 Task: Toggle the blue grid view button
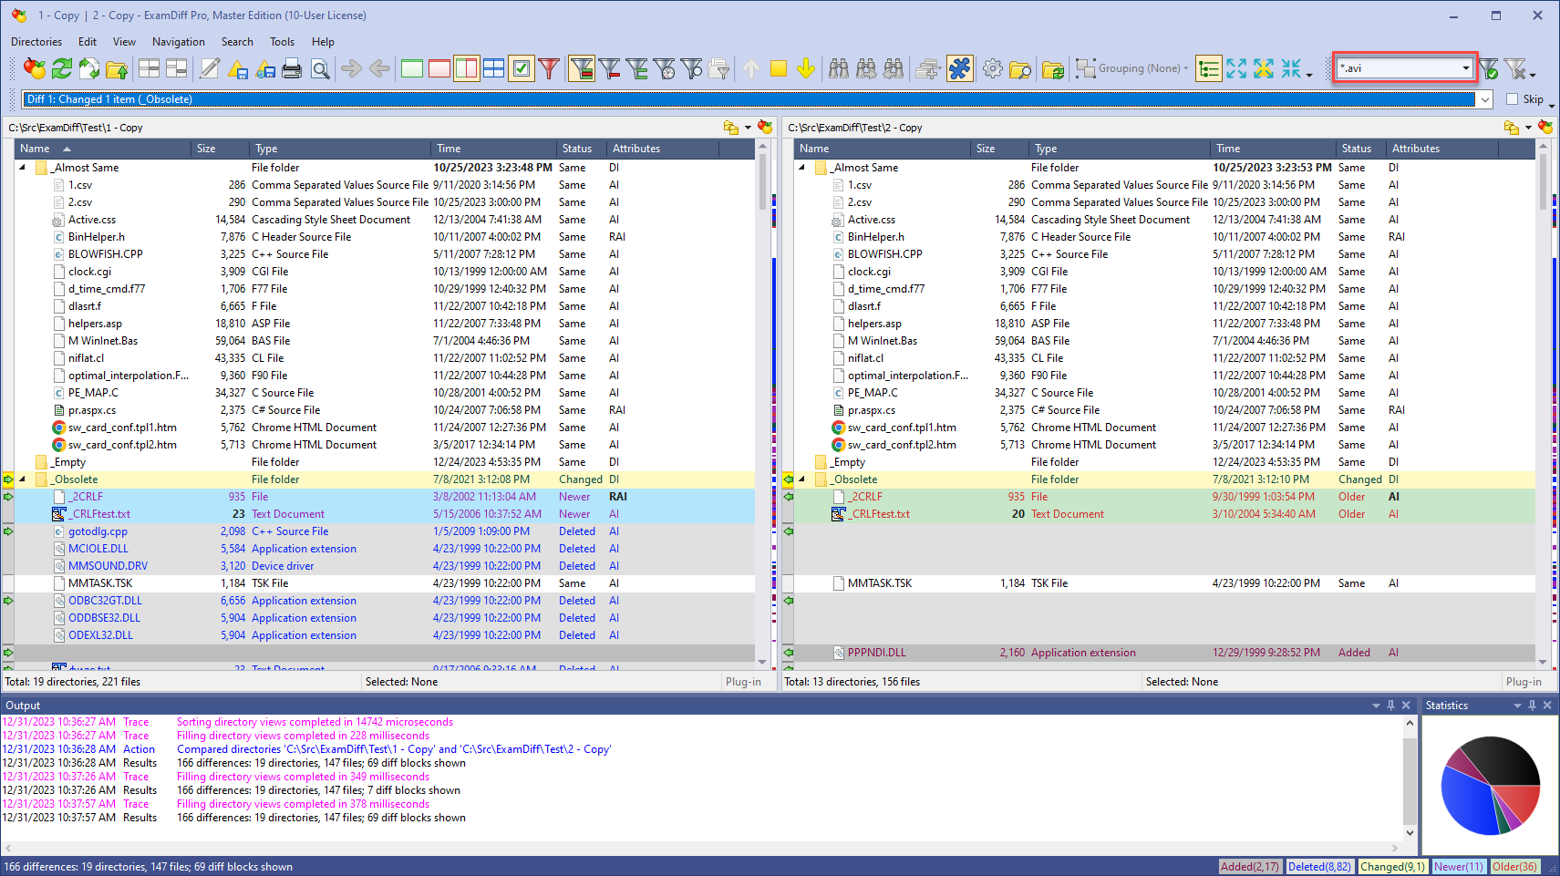coord(494,68)
